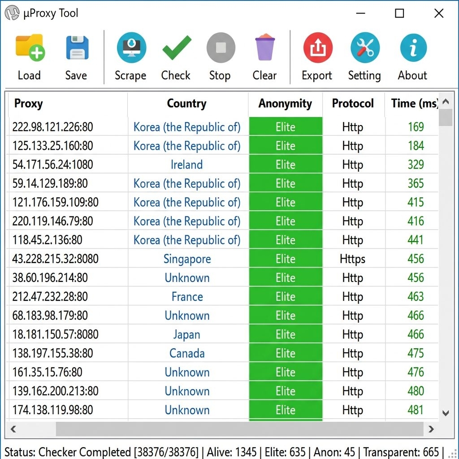This screenshot has height=459, width=459.
Task: Click the 441 ms time value
Action: [x=416, y=240]
